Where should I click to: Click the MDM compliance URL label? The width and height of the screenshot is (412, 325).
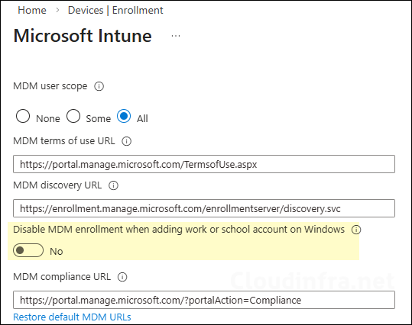pyautogui.click(x=62, y=277)
